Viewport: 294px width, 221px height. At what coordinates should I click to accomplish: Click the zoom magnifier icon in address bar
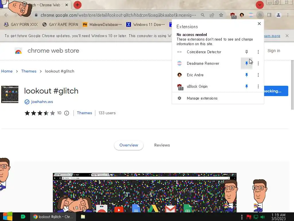coord(203,15)
